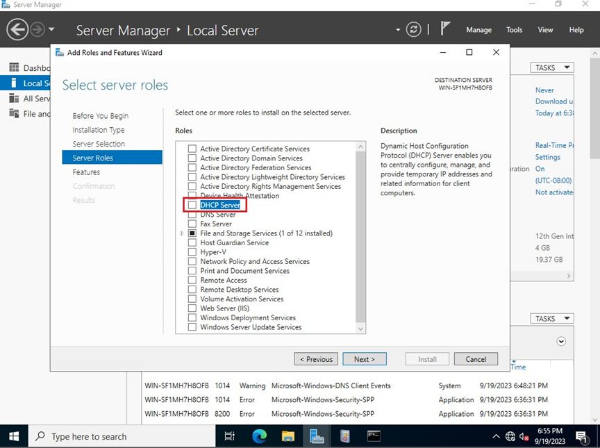Check Windows Server Update Services
The image size is (600, 448).
point(192,326)
